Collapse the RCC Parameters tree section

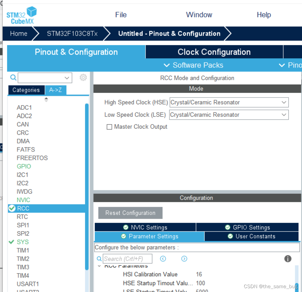point(99,266)
